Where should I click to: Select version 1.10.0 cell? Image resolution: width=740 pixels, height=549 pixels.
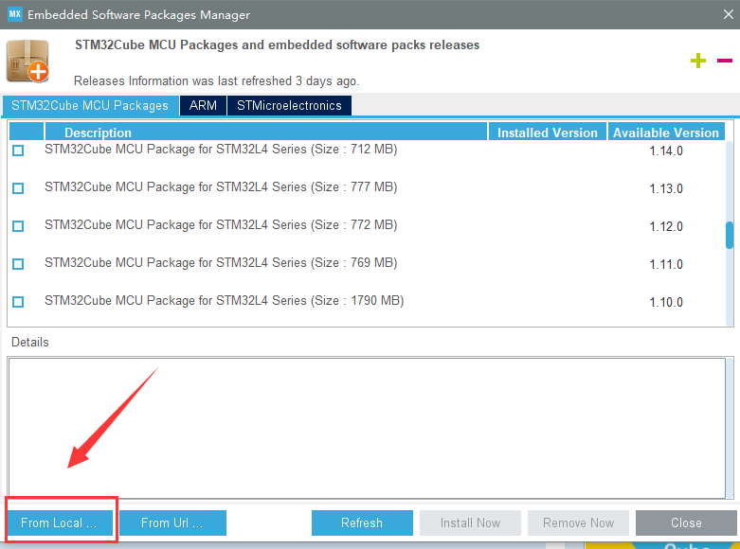[666, 302]
